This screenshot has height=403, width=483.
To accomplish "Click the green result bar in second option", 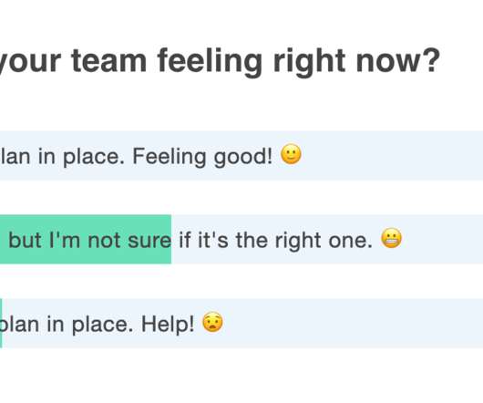I will [86, 240].
